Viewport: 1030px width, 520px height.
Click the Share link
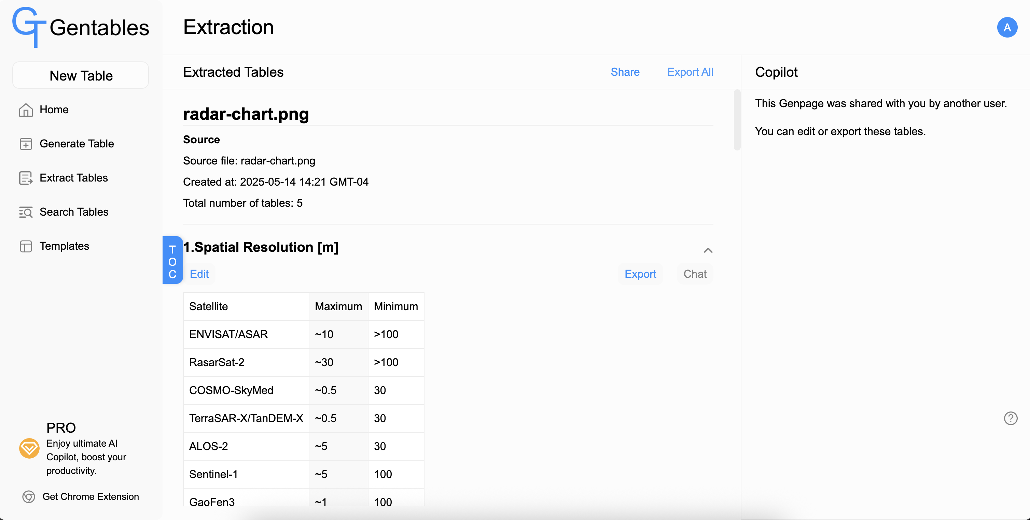click(625, 72)
